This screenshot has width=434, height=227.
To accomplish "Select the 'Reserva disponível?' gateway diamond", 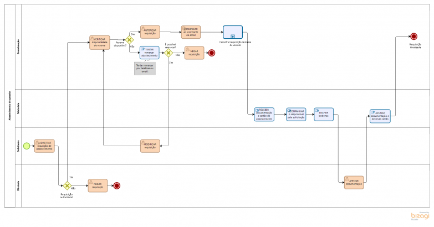I will (130, 40).
